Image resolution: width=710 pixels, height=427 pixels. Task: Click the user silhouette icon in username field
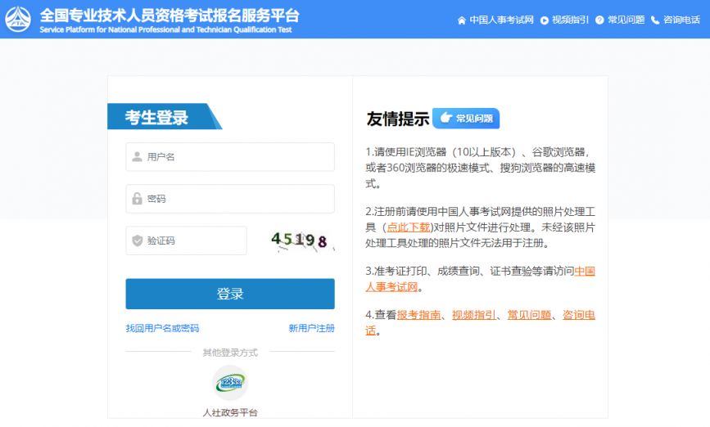coord(138,157)
